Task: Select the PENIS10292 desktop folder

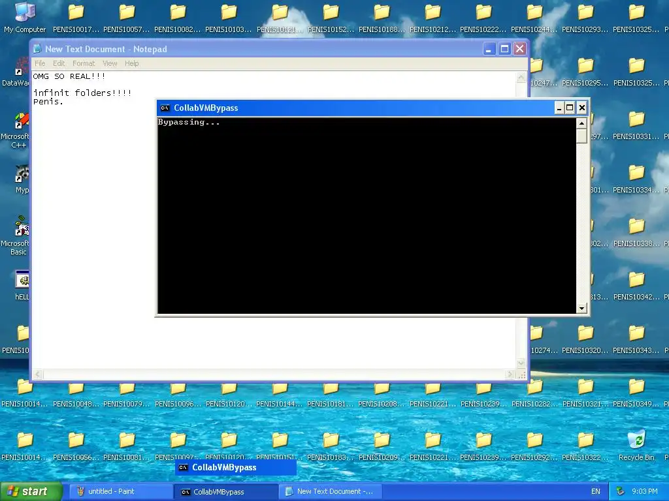Action: click(534, 446)
